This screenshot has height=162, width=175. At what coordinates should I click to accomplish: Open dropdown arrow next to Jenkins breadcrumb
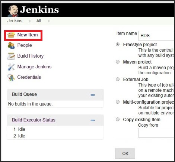pyautogui.click(x=30, y=21)
